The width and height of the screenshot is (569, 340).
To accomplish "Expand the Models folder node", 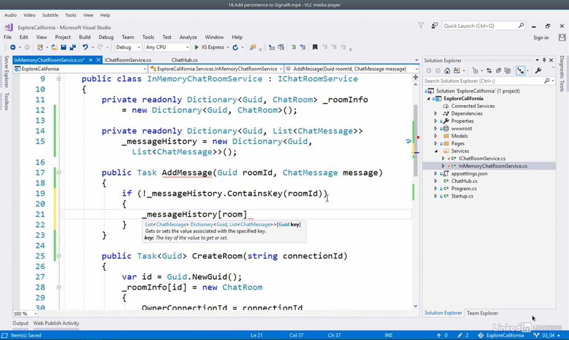I will (x=436, y=136).
